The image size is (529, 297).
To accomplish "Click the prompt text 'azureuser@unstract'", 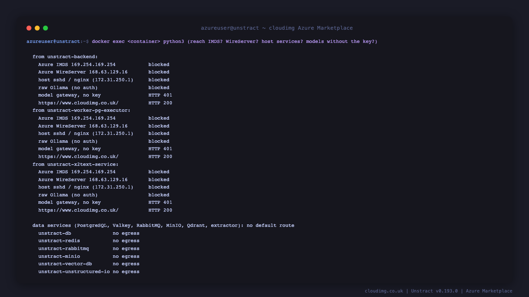I will [53, 42].
